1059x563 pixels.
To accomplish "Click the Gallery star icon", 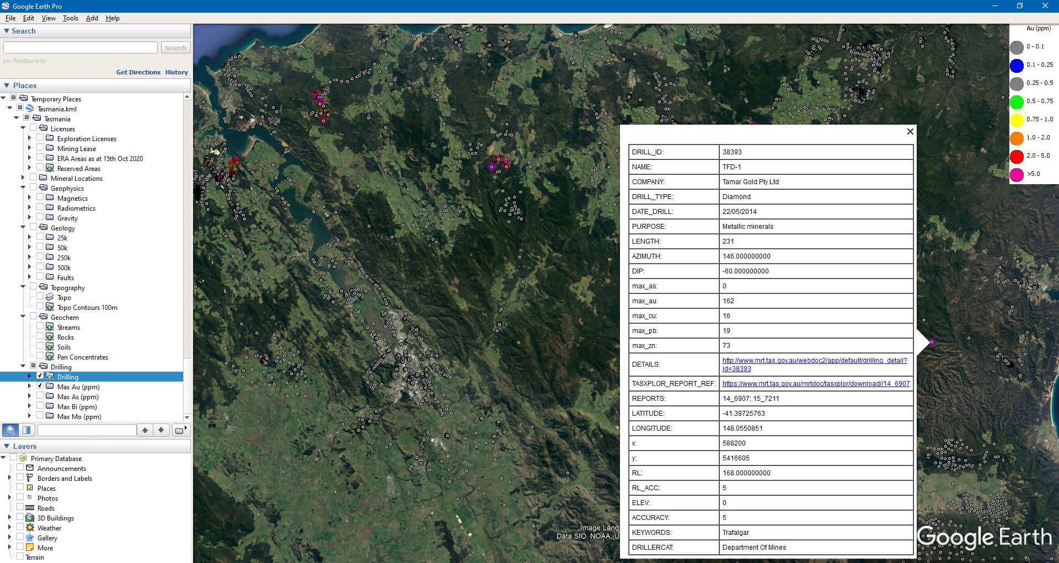I will (x=30, y=538).
